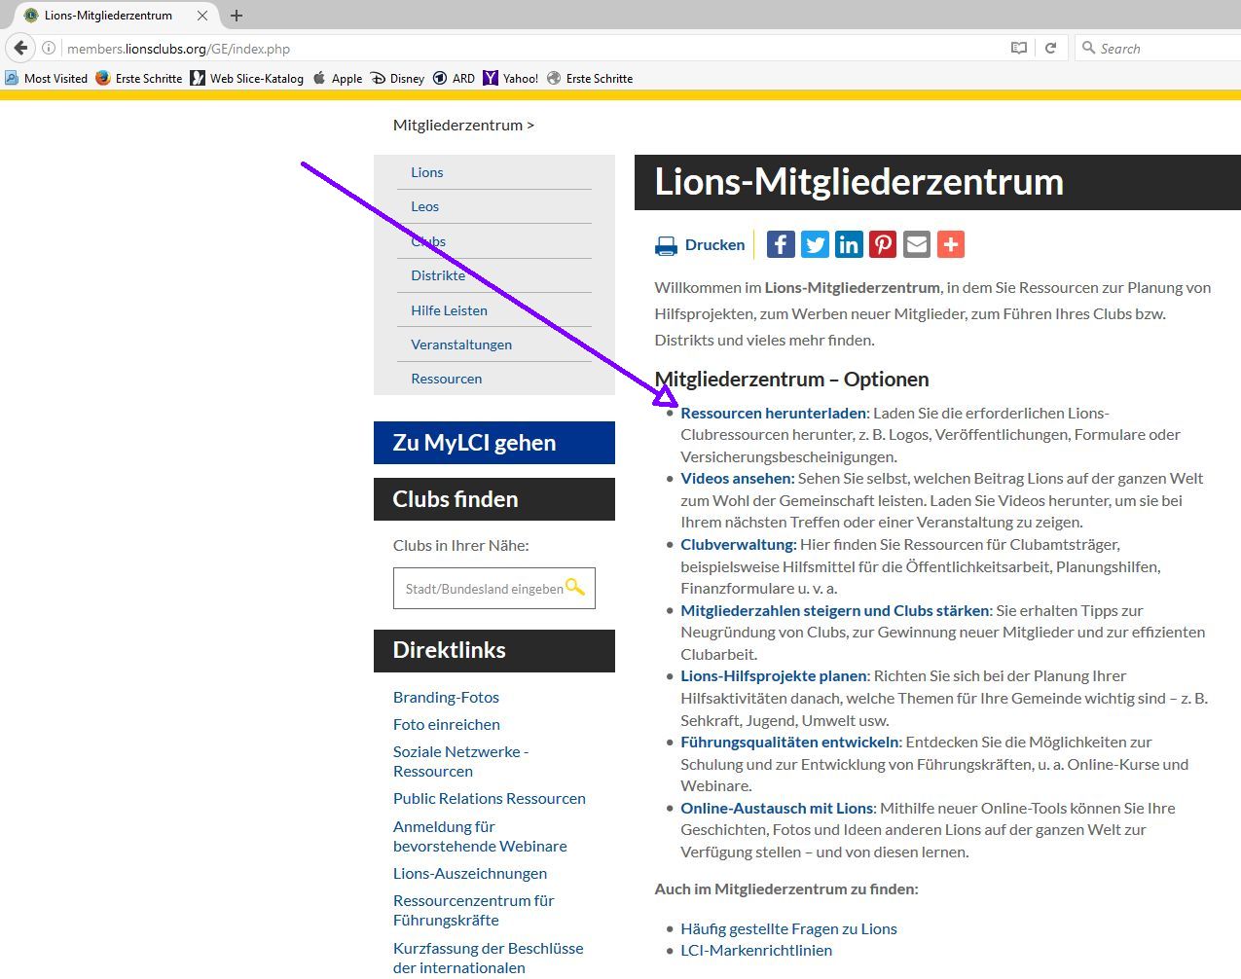1241x979 pixels.
Task: Open first Erste Schritte Firefox bookmark
Action: coord(139,78)
